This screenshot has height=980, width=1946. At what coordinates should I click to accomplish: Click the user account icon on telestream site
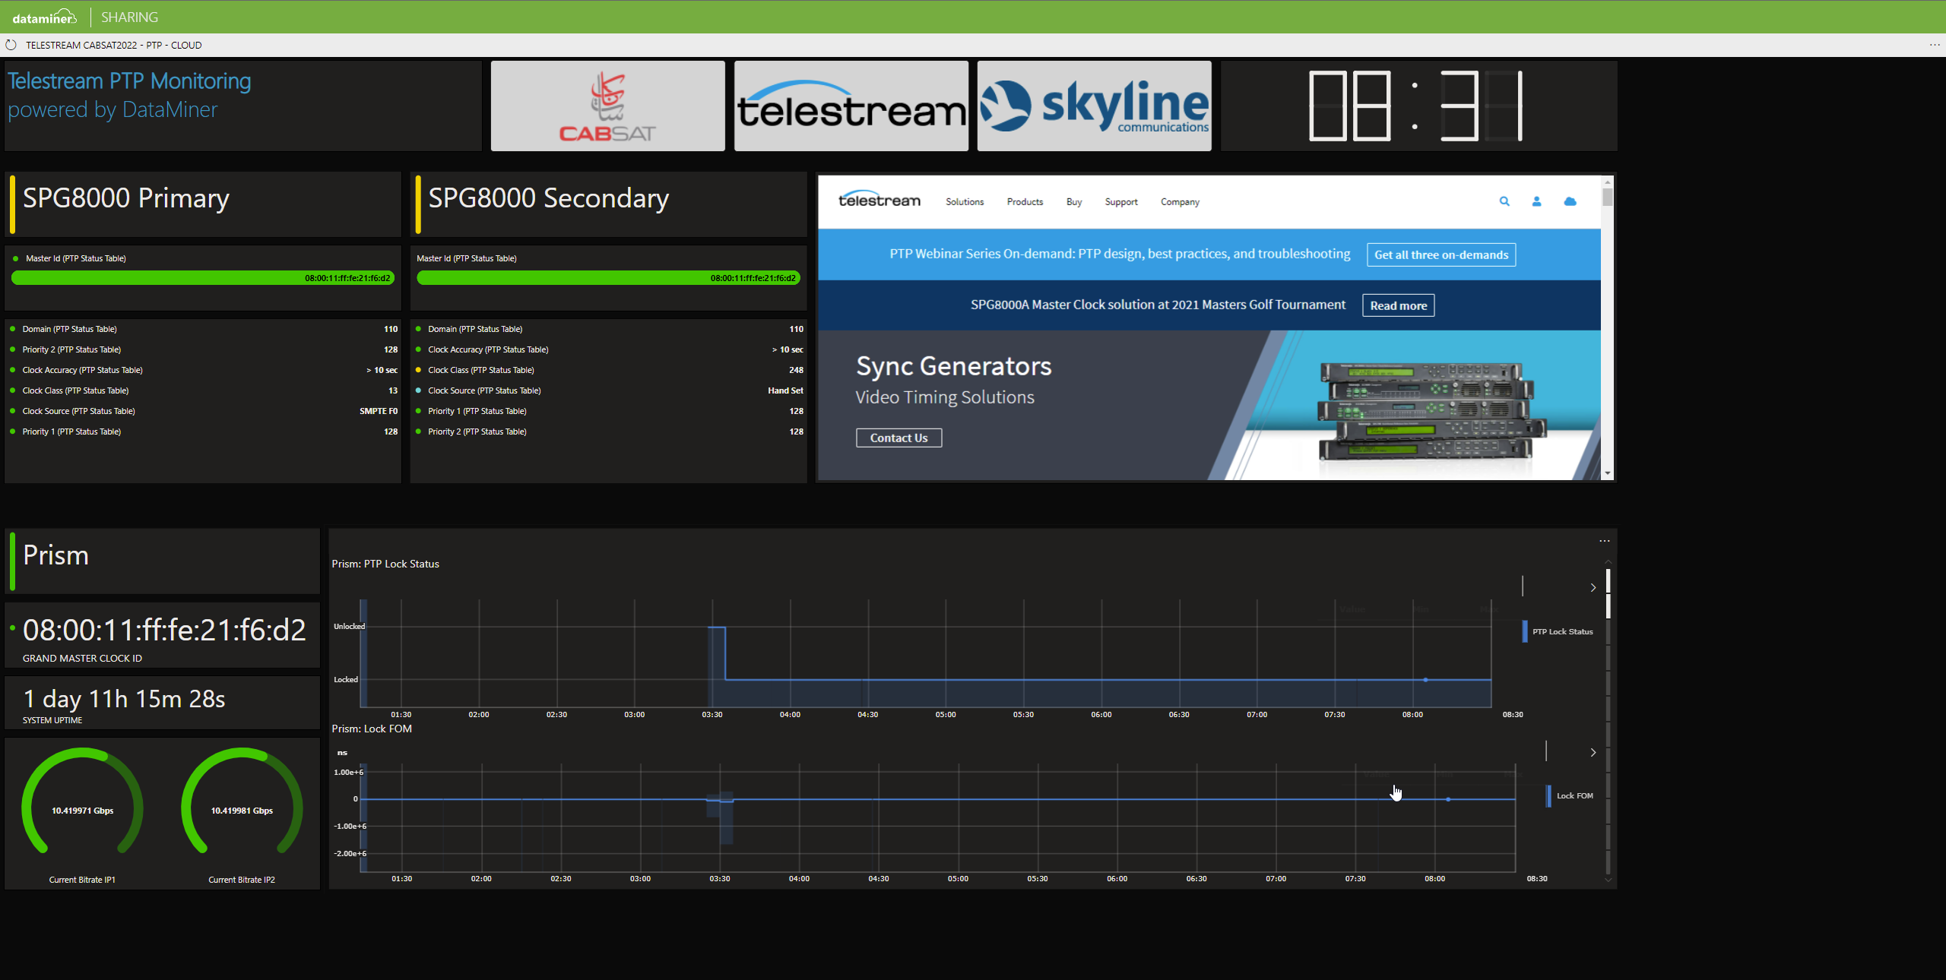pyautogui.click(x=1536, y=201)
